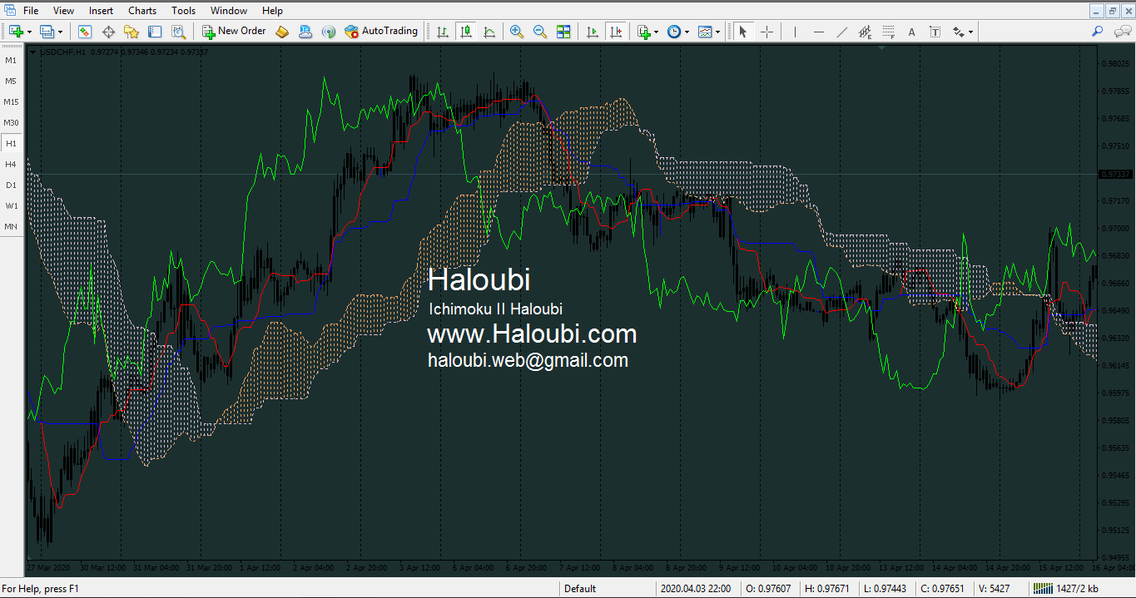Open the Insert menu
Viewport: 1136px width, 598px height.
click(101, 11)
